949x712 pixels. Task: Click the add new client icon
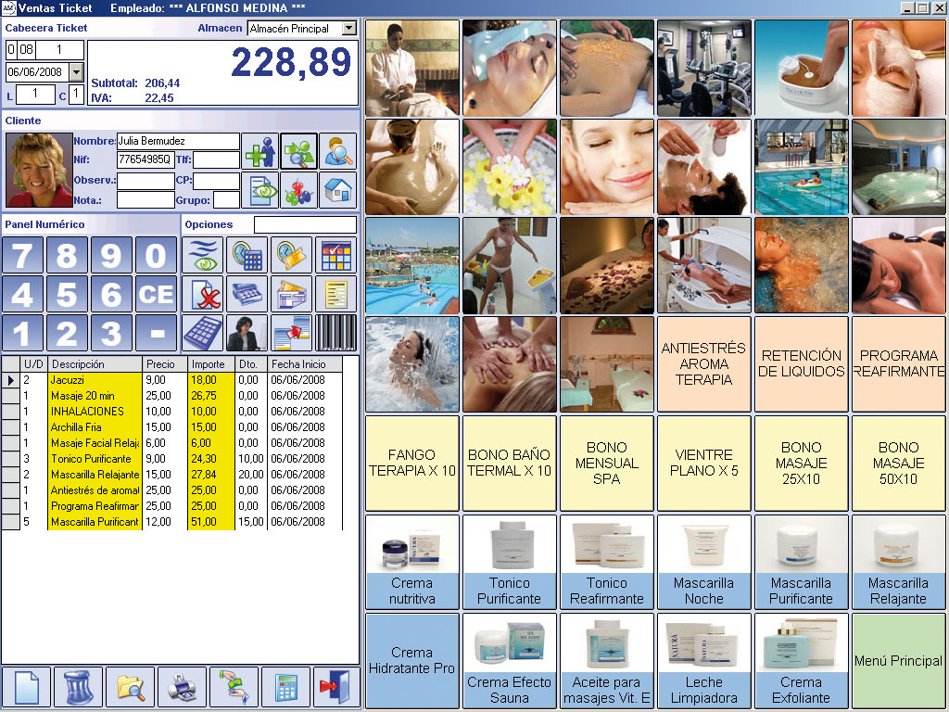click(x=259, y=151)
